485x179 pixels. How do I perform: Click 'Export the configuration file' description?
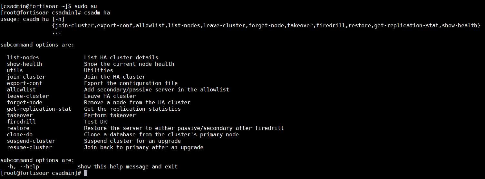pos(131,83)
